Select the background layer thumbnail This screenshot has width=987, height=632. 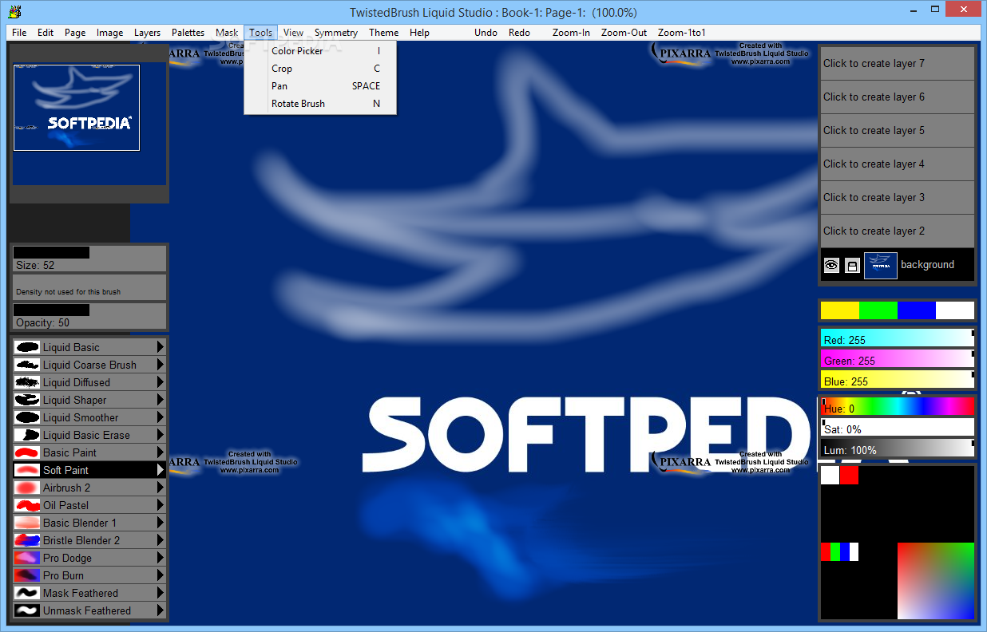pos(881,266)
